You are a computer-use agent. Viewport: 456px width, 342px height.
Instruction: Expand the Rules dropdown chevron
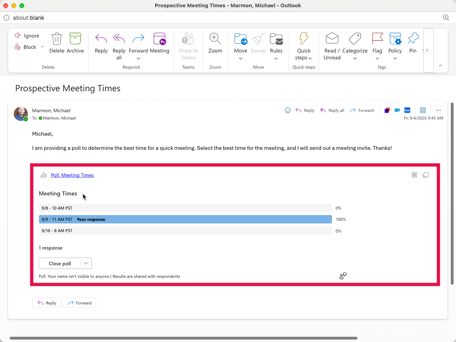[x=276, y=59]
